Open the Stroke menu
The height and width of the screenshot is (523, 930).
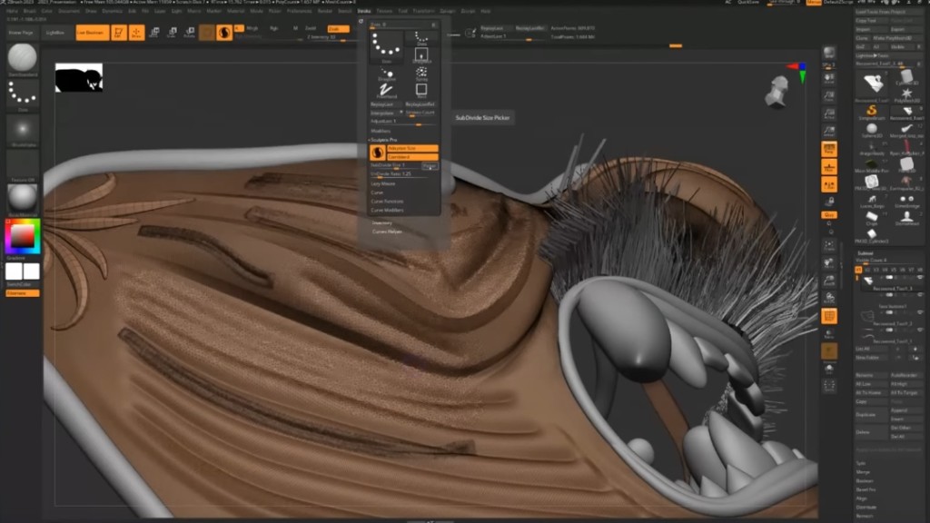(364, 11)
